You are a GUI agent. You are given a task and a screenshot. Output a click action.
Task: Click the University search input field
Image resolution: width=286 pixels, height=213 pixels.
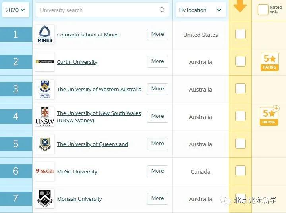coord(97,10)
